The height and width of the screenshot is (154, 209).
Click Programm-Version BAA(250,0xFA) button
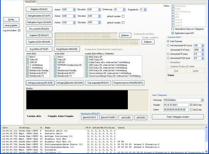[x=128, y=83]
